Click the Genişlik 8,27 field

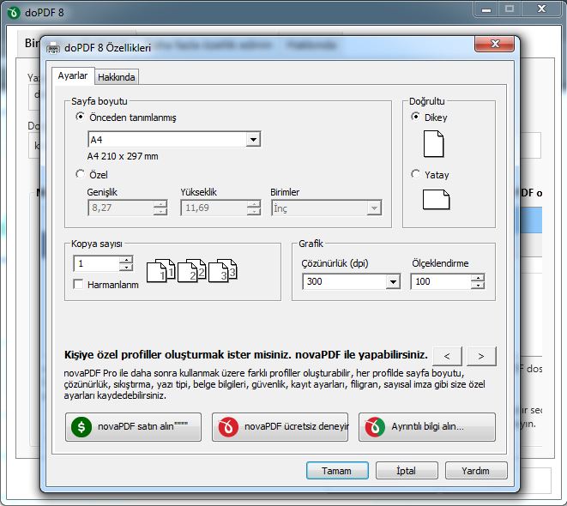click(121, 208)
